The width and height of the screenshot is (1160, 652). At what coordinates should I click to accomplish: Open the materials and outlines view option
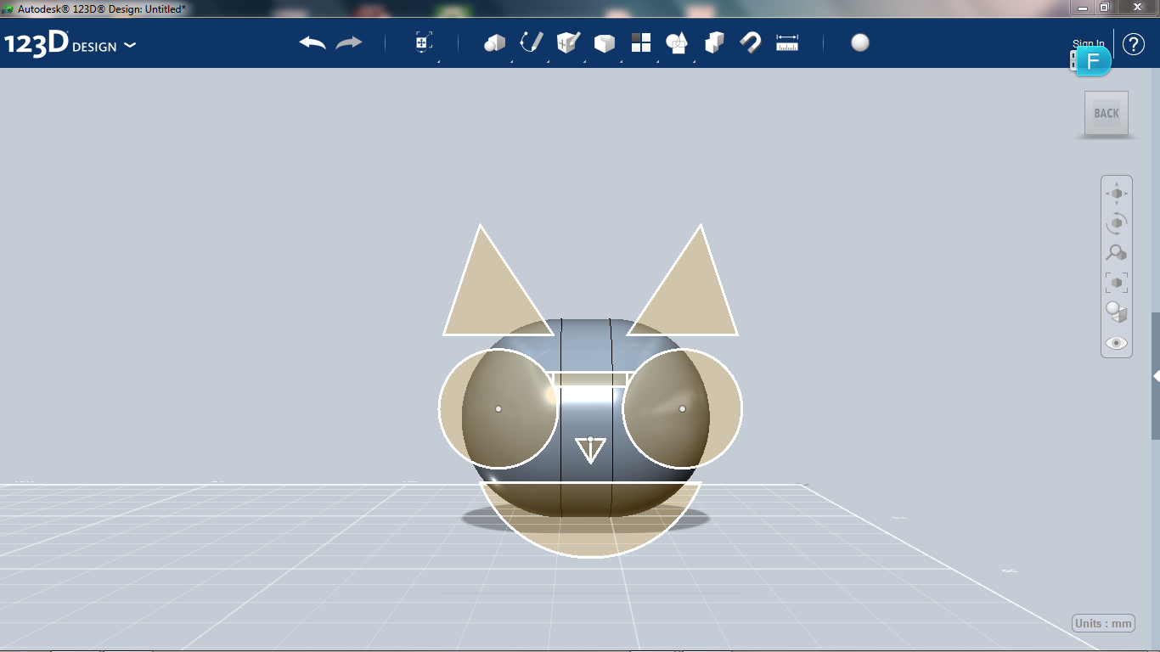tap(1117, 312)
